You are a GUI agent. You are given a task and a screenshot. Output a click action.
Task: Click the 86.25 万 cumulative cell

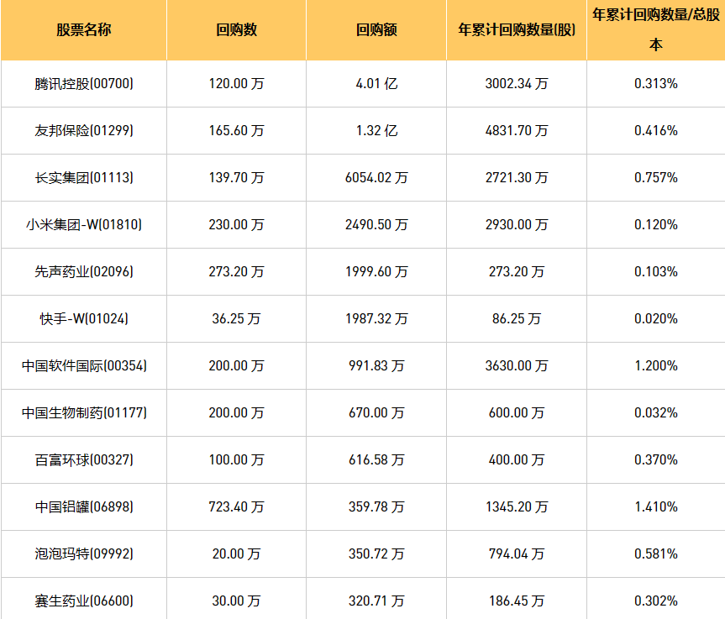(x=517, y=319)
